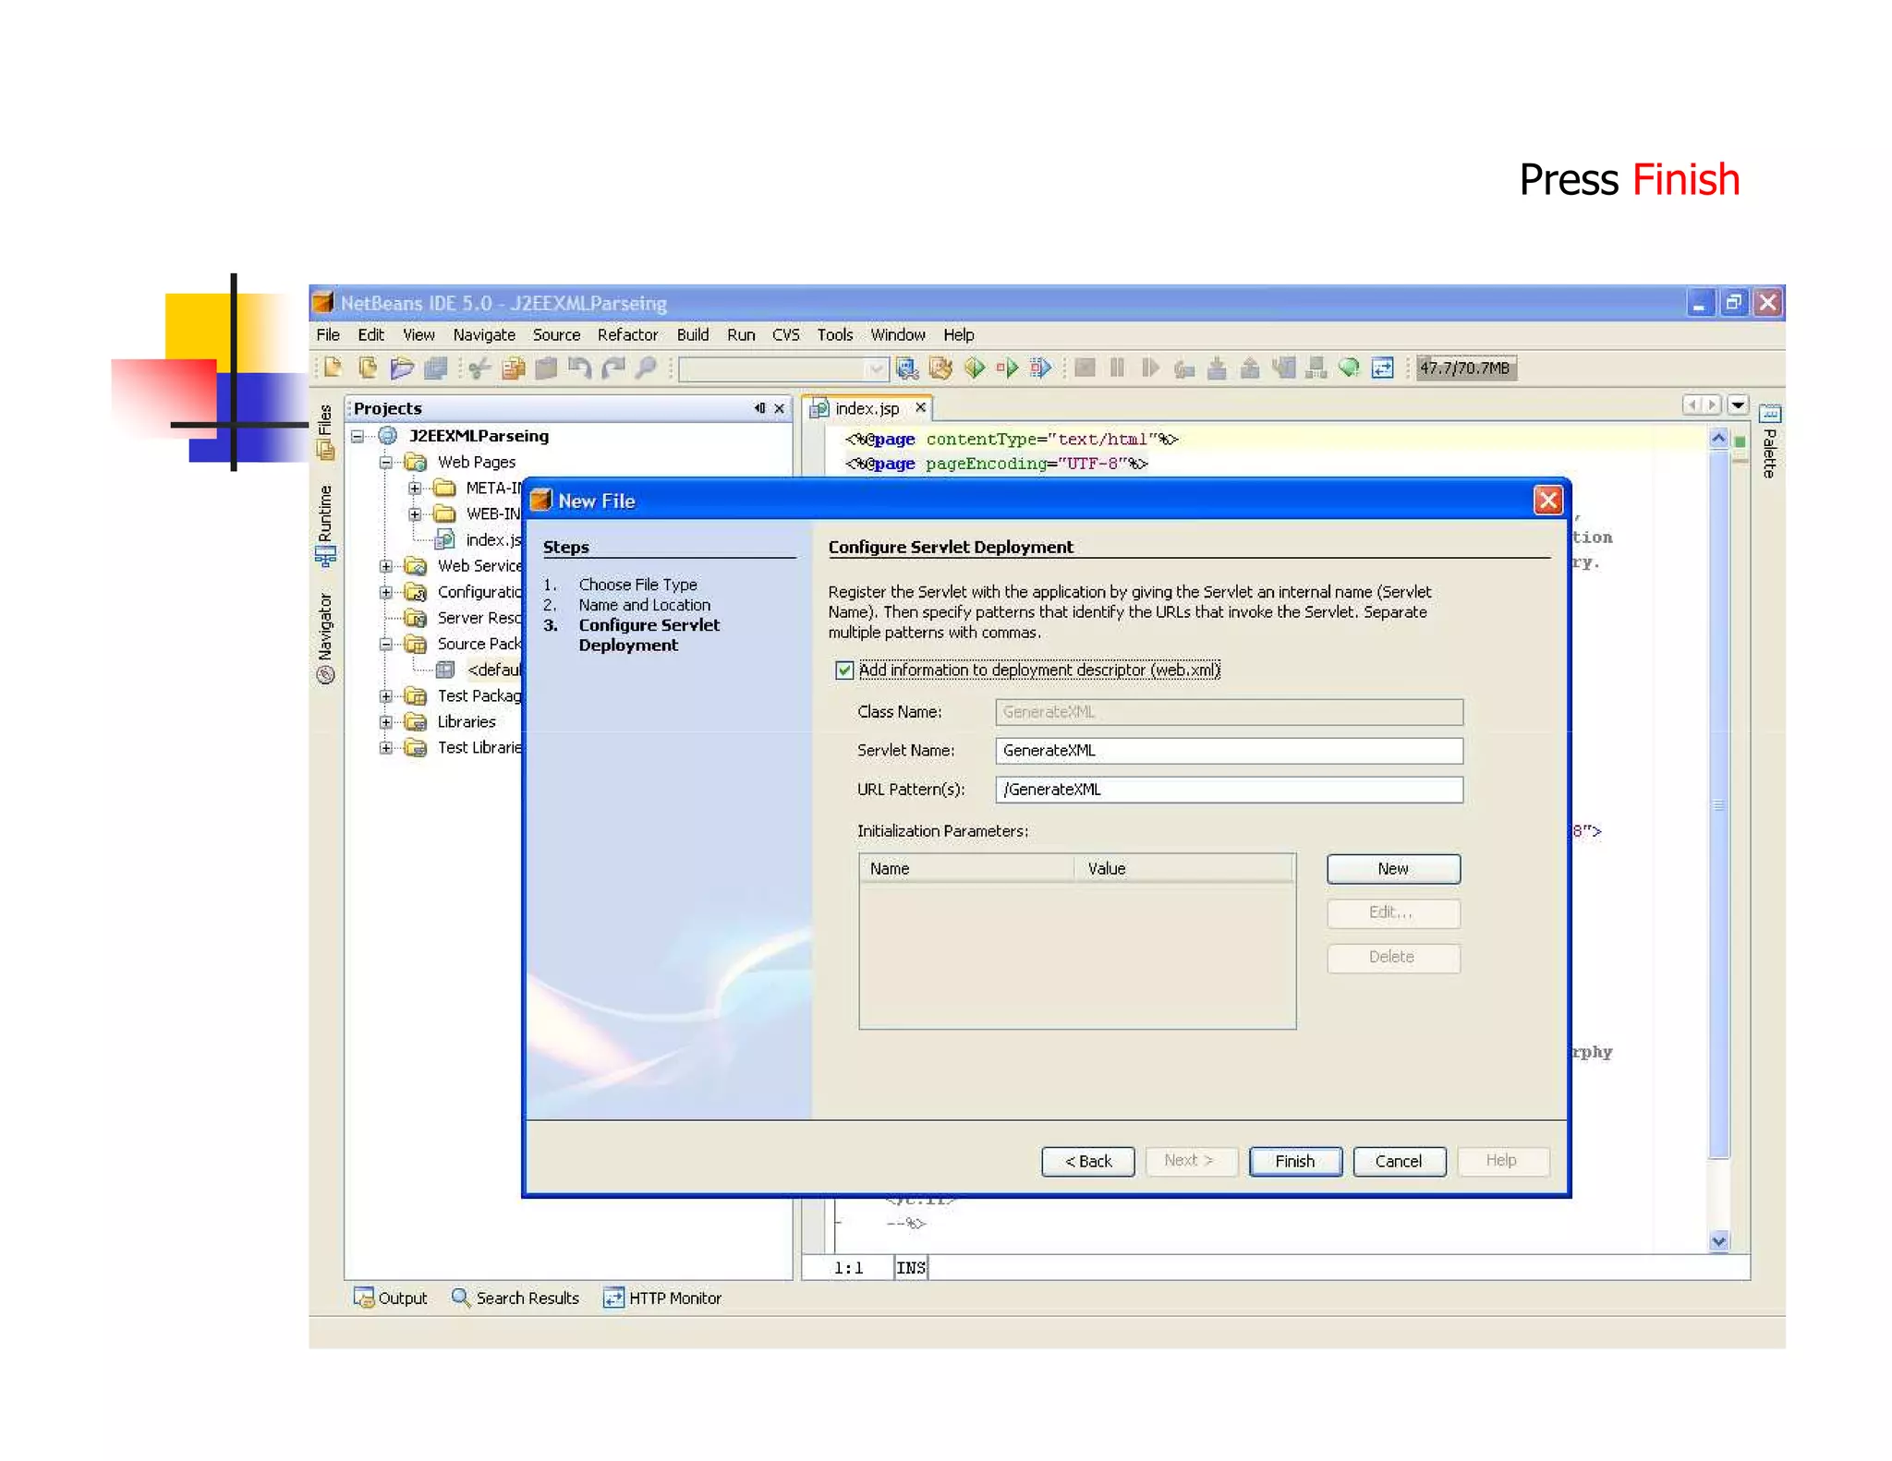The width and height of the screenshot is (1892, 1461).
Task: Click the Back button in wizard
Action: (1088, 1161)
